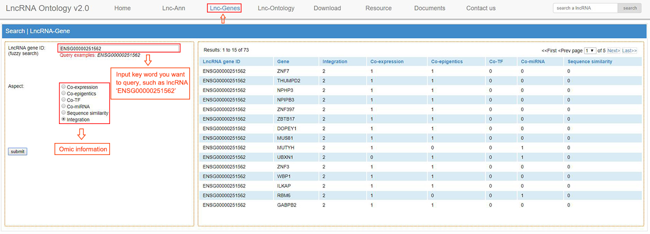The height and width of the screenshot is (234, 650).
Task: Go to the Next> results page
Action: [x=613, y=50]
